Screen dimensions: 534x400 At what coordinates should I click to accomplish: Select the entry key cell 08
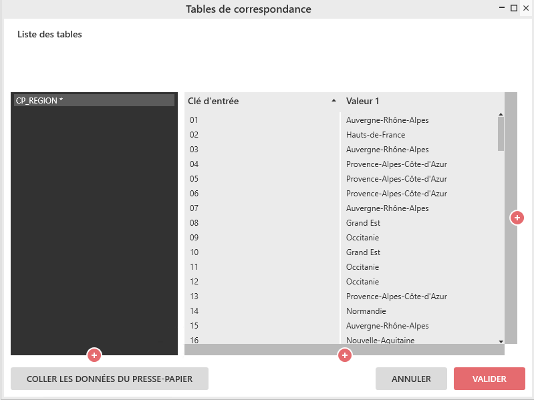click(x=194, y=223)
